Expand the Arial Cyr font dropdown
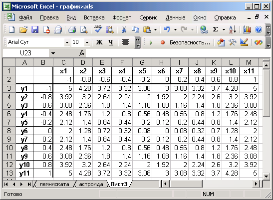 67,42
